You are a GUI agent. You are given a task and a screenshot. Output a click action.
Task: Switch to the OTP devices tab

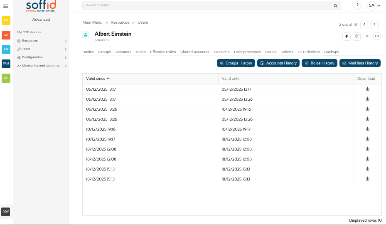pyautogui.click(x=309, y=52)
